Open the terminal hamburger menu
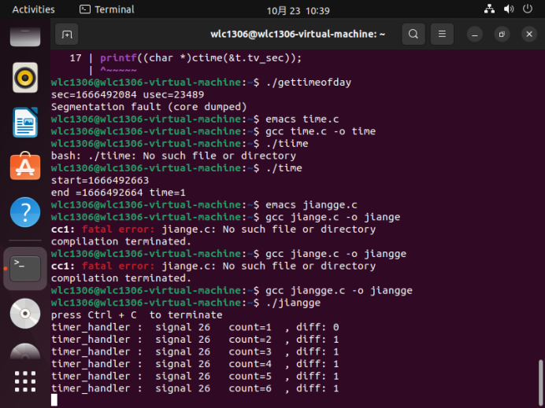 (442, 34)
